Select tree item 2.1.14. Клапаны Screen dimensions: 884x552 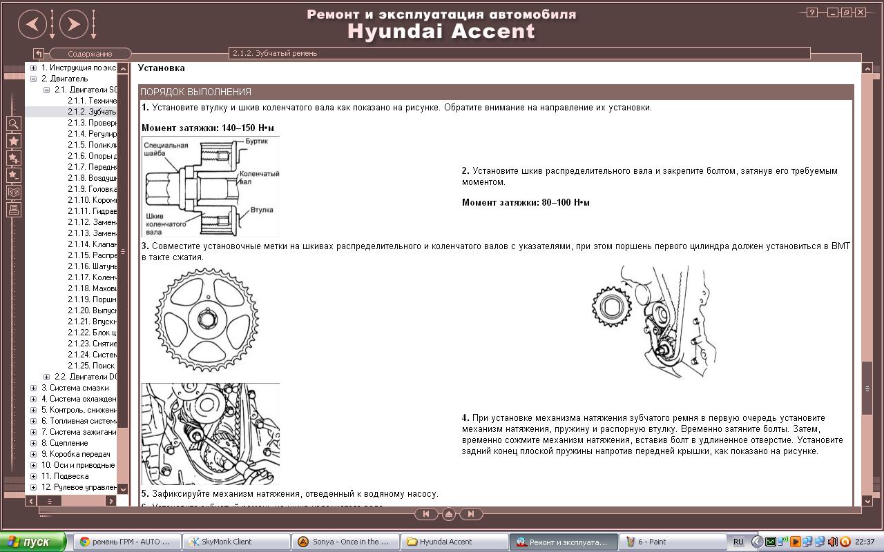[92, 244]
